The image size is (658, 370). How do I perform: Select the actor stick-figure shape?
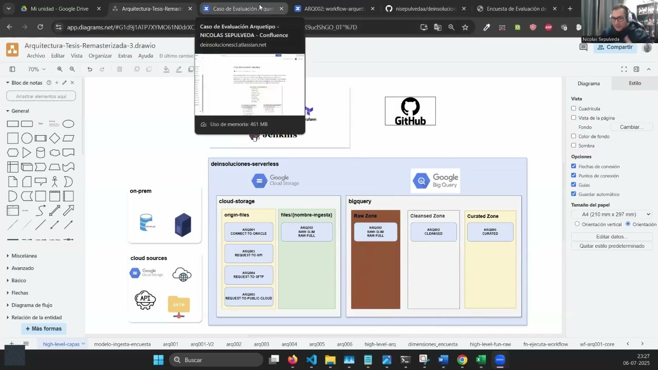click(54, 181)
